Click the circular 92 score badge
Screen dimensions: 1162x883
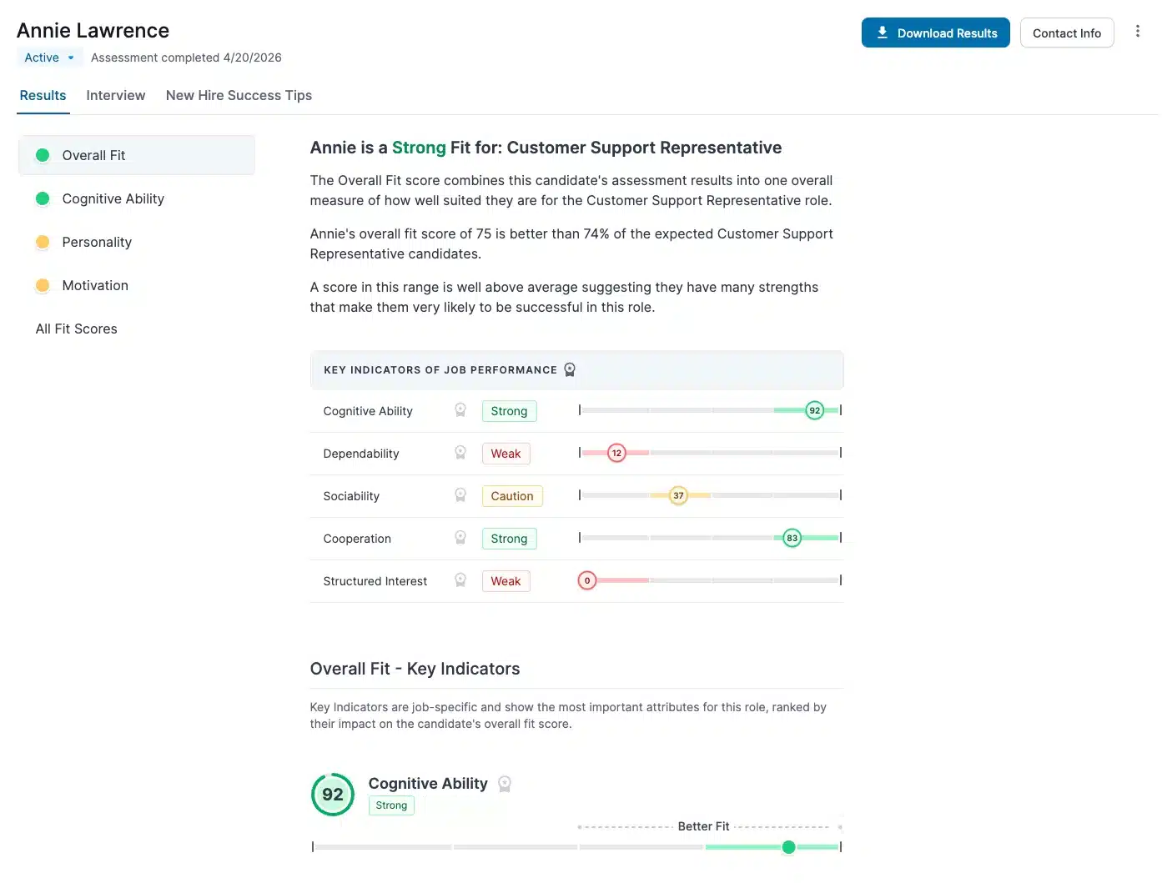333,795
